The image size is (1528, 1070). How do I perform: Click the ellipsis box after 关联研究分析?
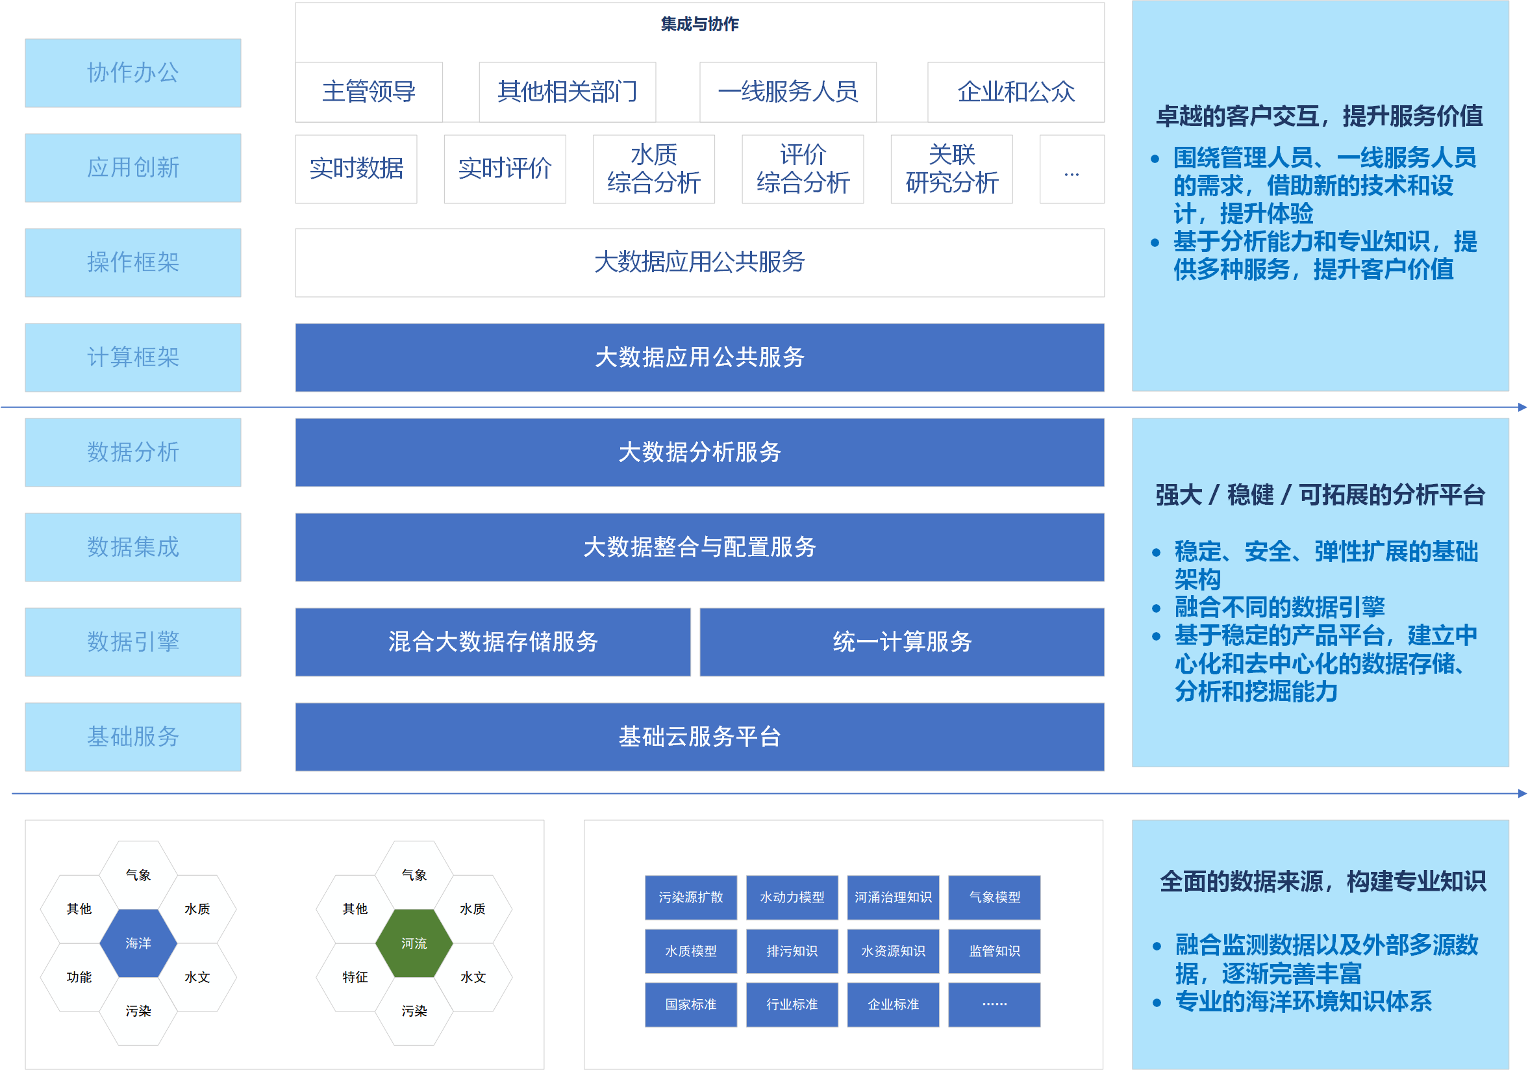pyautogui.click(x=1071, y=168)
